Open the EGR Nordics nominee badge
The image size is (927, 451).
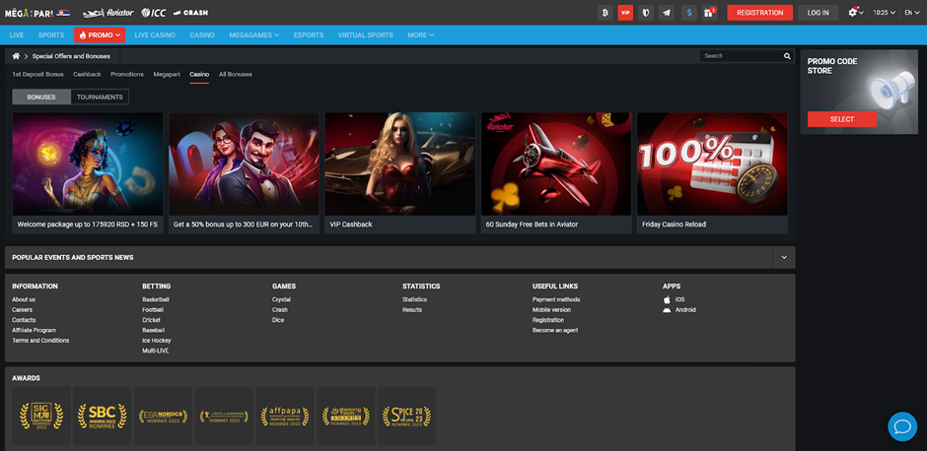tap(163, 416)
